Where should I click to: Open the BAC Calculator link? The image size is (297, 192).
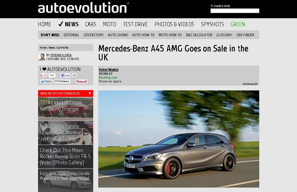click(199, 35)
